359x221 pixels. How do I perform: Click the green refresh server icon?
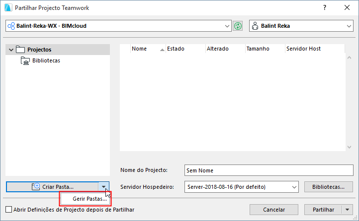pos(238,26)
